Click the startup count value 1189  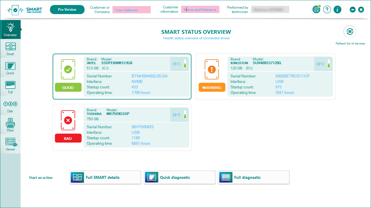click(136, 138)
